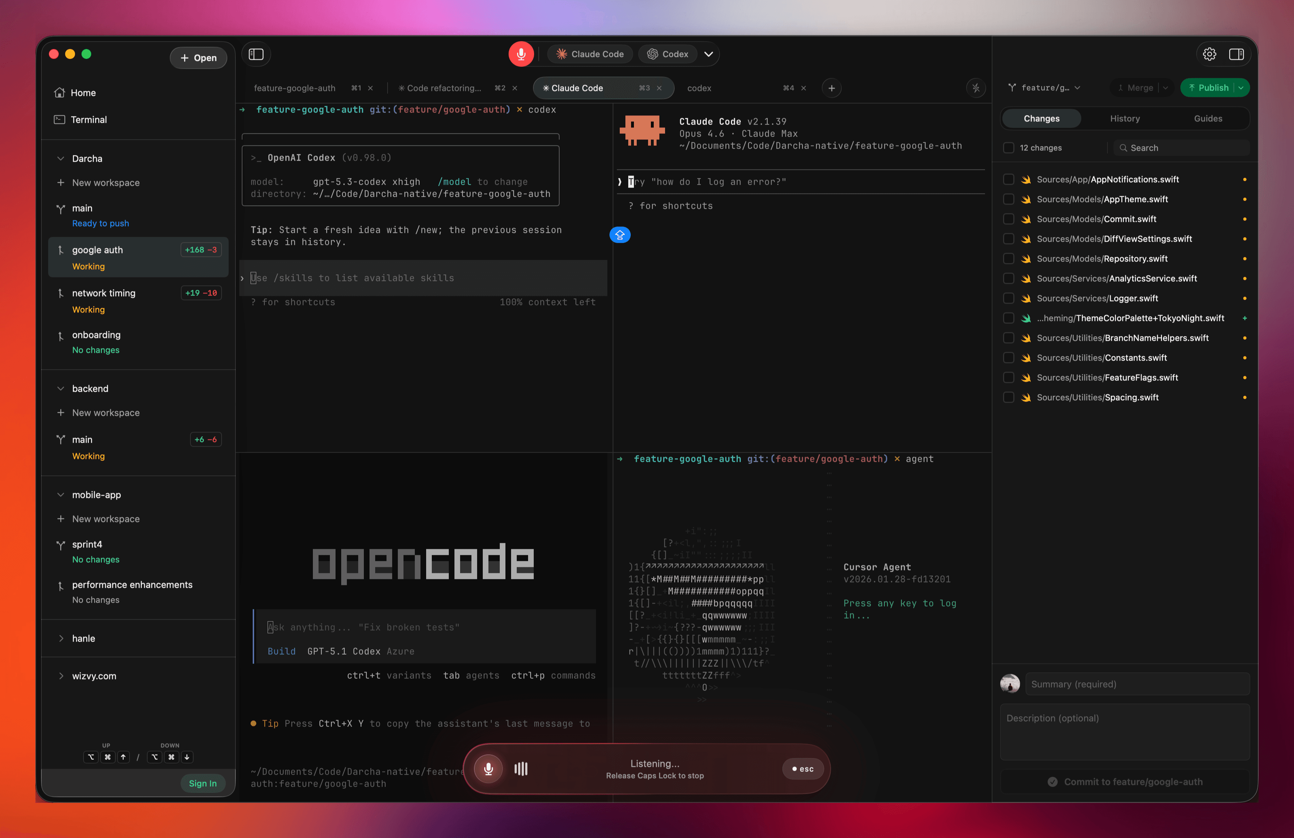Create a New workspace under backend

coord(105,413)
